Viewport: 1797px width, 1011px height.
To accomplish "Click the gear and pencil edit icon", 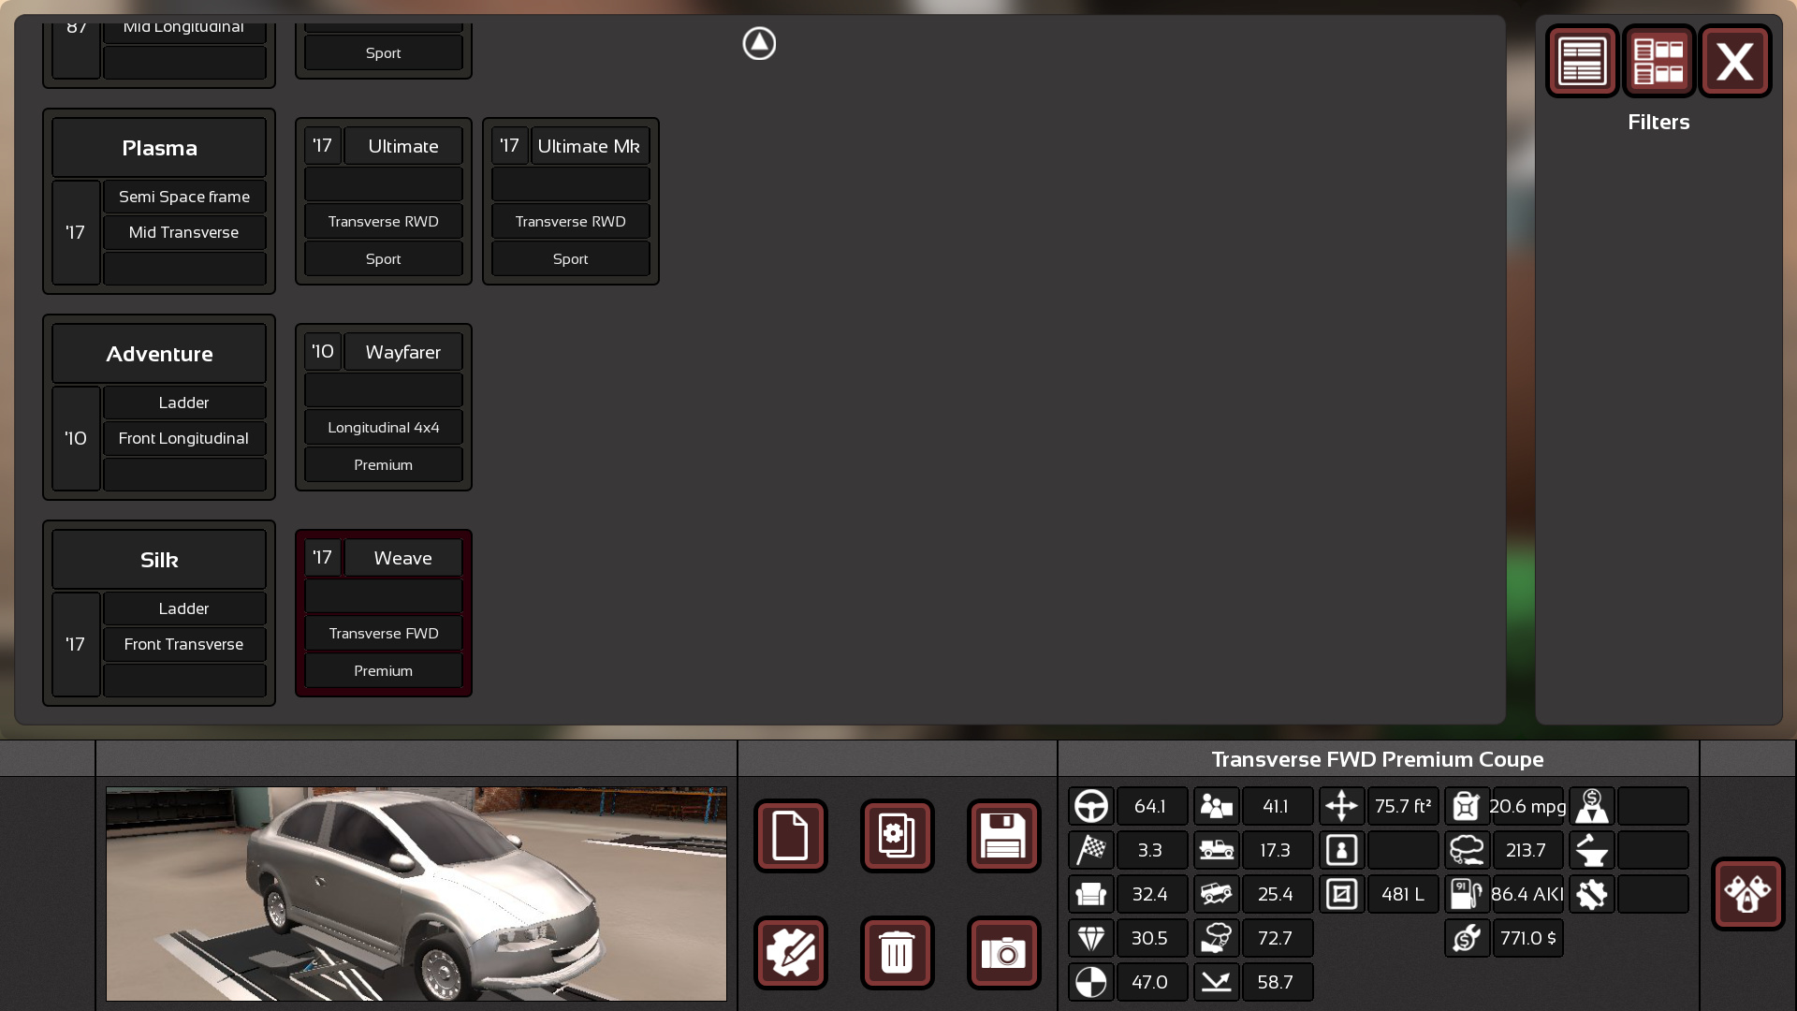I will coord(790,953).
